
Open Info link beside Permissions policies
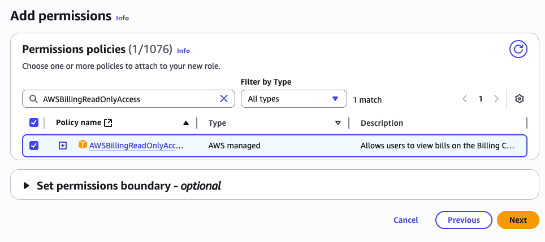tap(184, 51)
